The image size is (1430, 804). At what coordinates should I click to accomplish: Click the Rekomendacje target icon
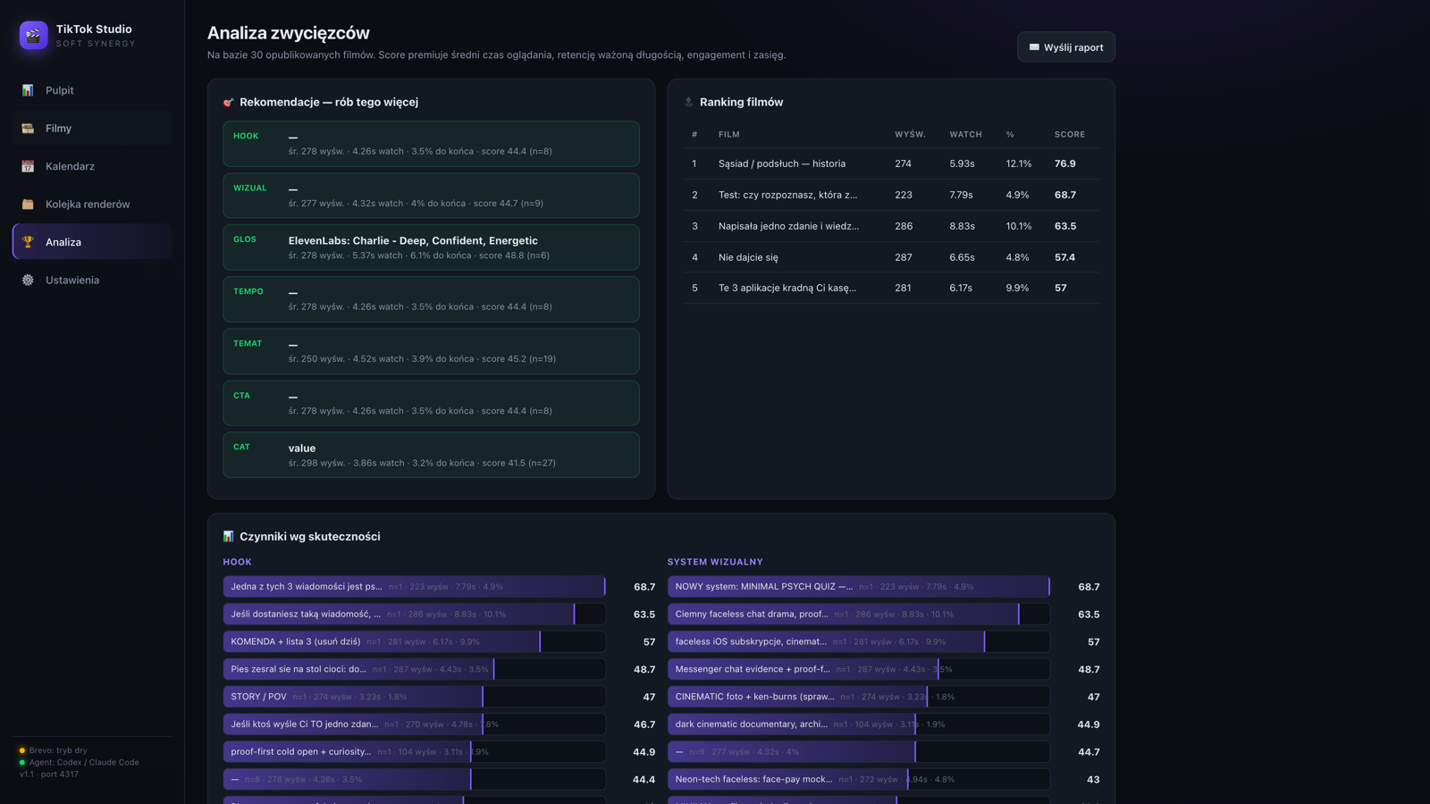pyautogui.click(x=229, y=102)
